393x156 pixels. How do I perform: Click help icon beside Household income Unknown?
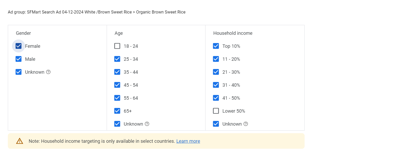click(246, 124)
